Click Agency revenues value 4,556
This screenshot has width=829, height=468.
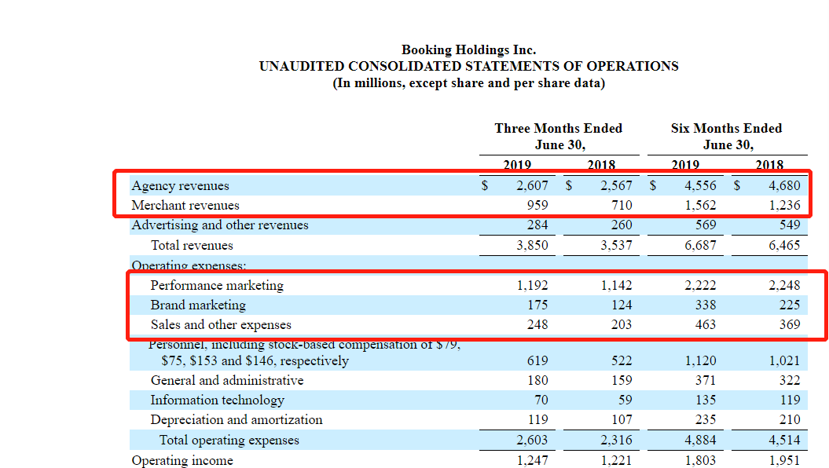pos(700,186)
